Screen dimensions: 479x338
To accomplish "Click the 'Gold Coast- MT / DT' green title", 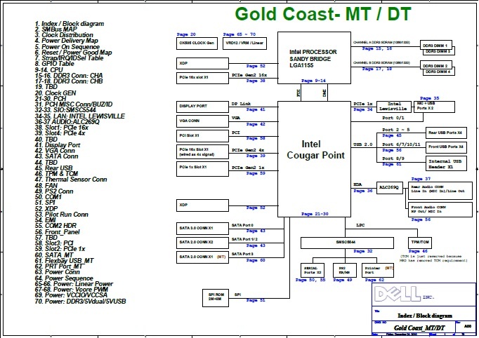I will (323, 14).
